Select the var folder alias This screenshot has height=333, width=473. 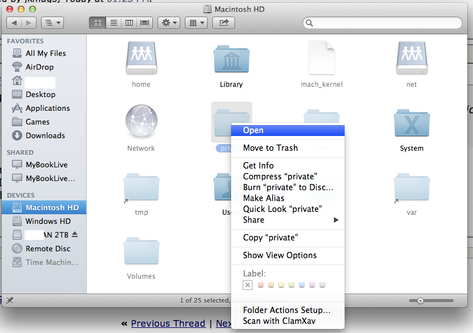(x=412, y=187)
